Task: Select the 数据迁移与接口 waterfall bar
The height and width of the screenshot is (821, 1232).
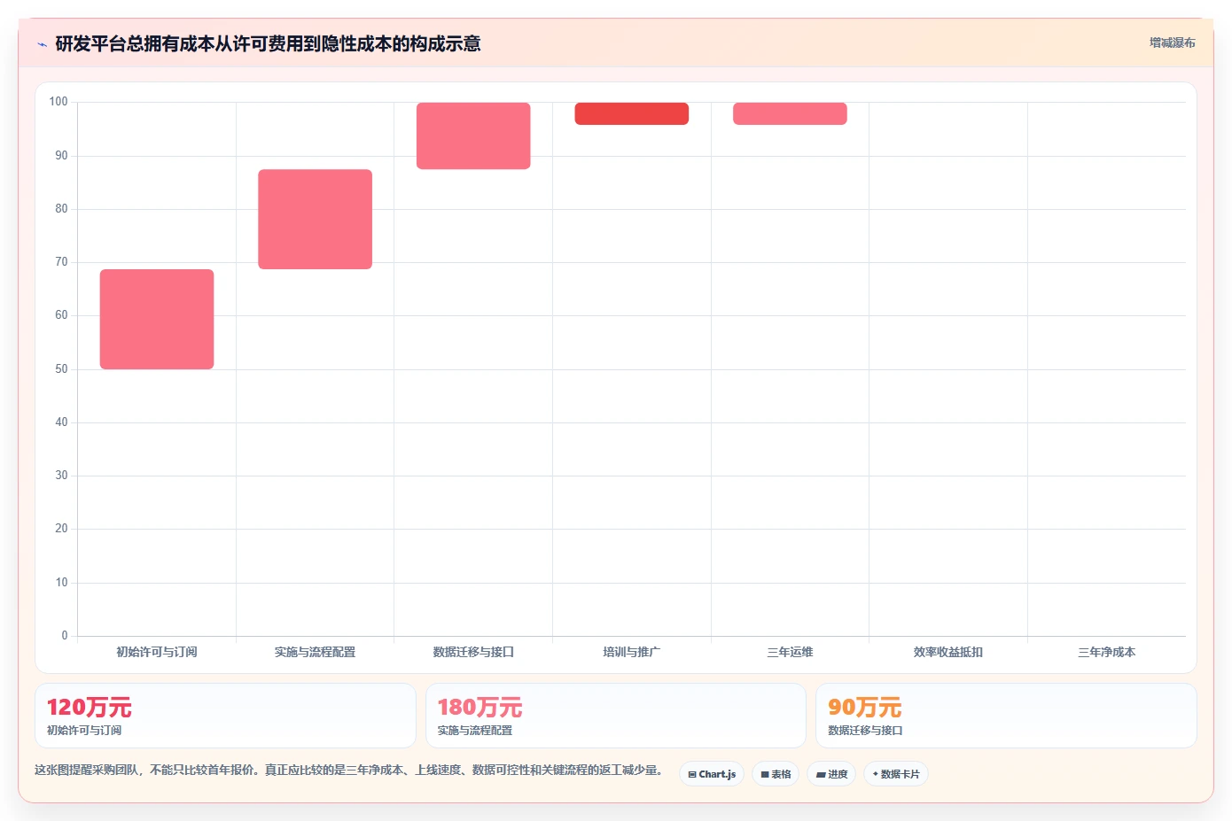Action: point(473,136)
